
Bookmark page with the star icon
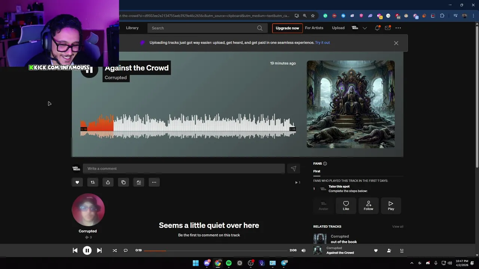[x=313, y=16]
